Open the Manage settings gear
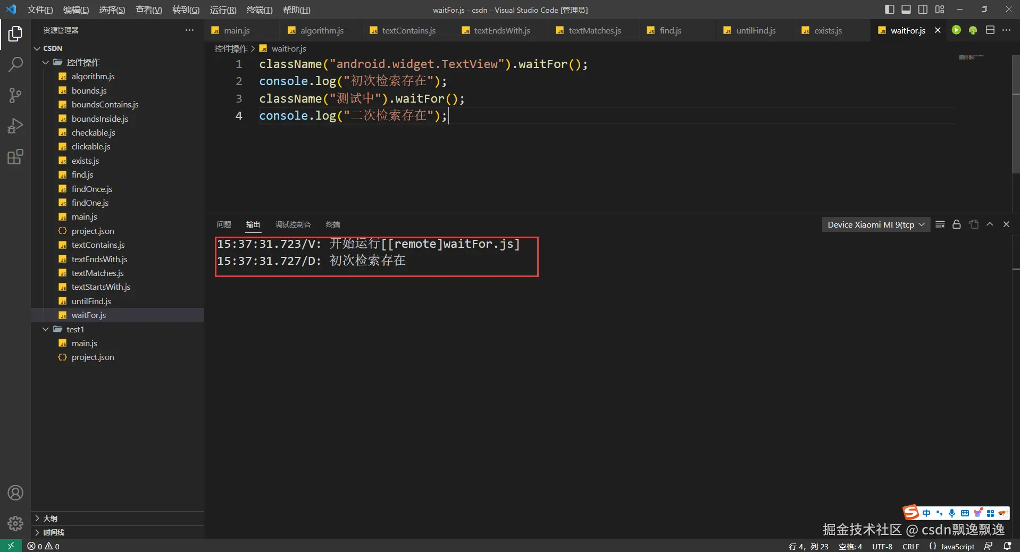1020x552 pixels. click(15, 523)
